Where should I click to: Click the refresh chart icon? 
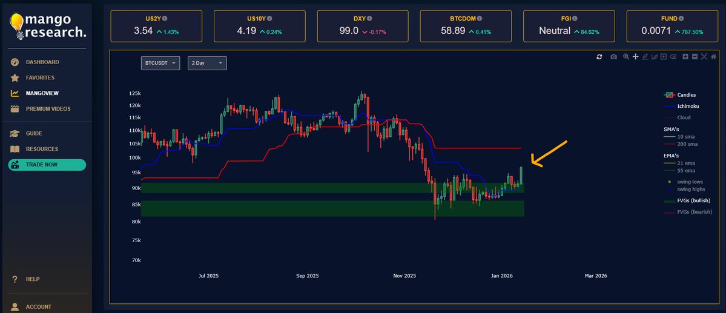click(x=599, y=56)
